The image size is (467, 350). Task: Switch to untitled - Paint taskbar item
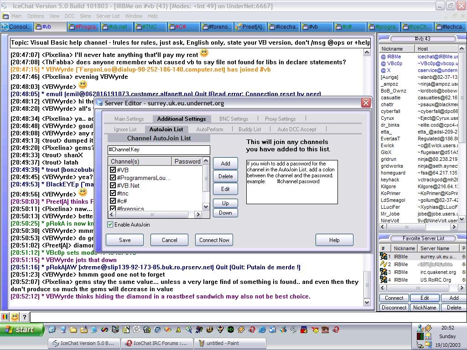click(x=230, y=343)
